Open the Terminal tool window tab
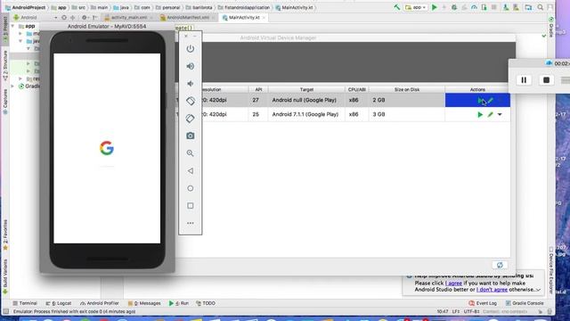Viewport: 570px width, 321px height. (25, 303)
